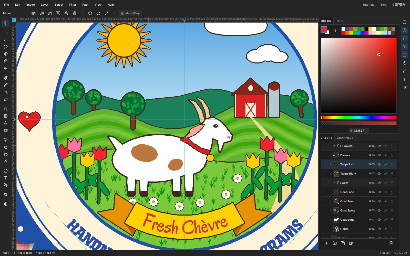Lock the Horns layer
The height and width of the screenshot is (256, 410).
392,229
